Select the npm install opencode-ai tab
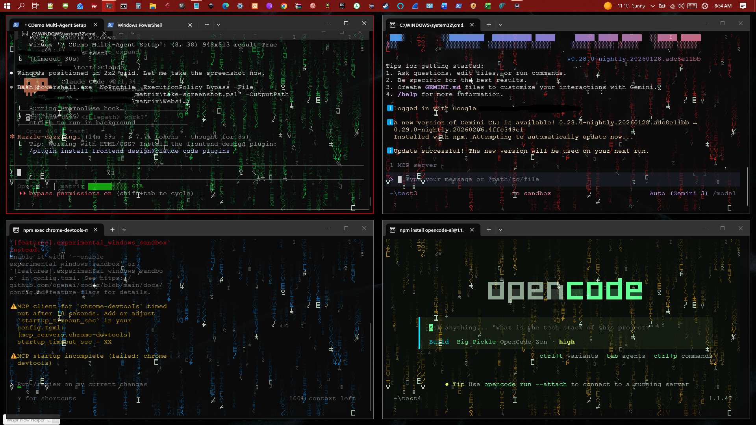Screen dimensions: 756x425 (432, 229)
